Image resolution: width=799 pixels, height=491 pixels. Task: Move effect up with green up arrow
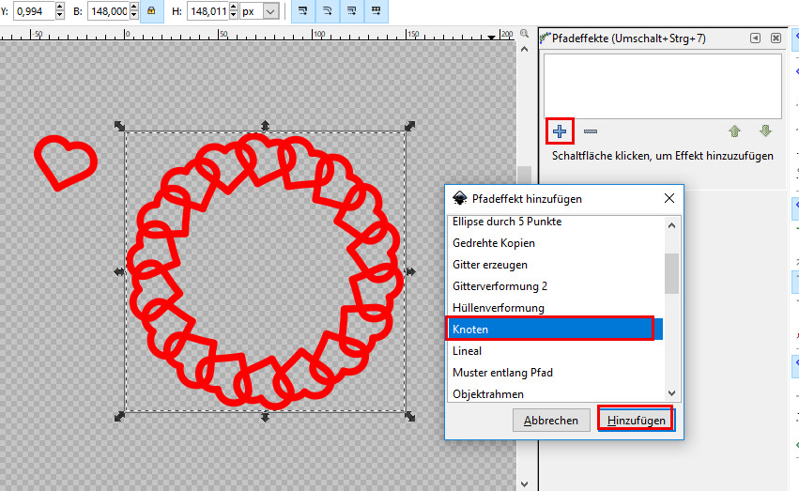tap(734, 131)
